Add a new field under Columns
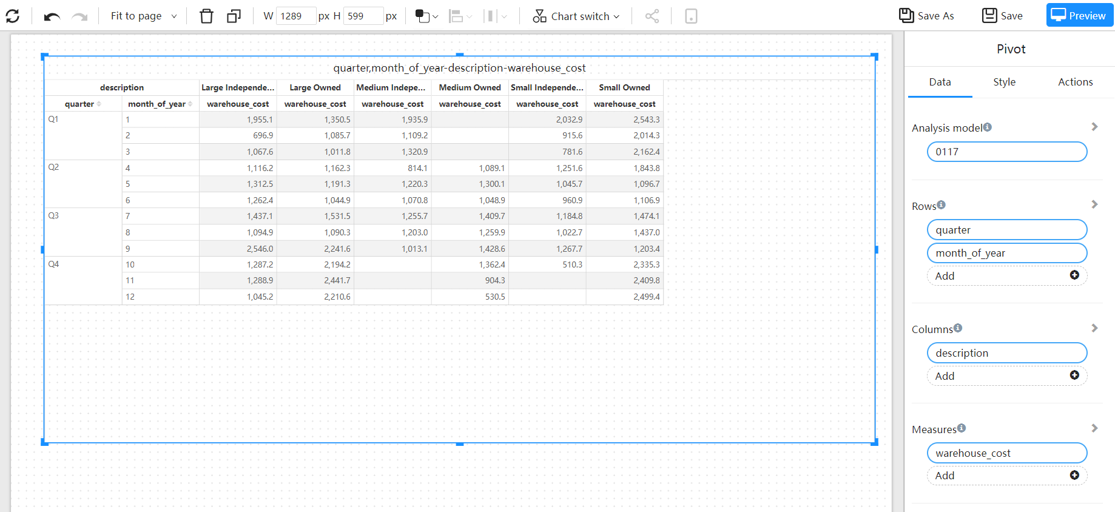Screen dimensions: 1115x512 click(1007, 376)
